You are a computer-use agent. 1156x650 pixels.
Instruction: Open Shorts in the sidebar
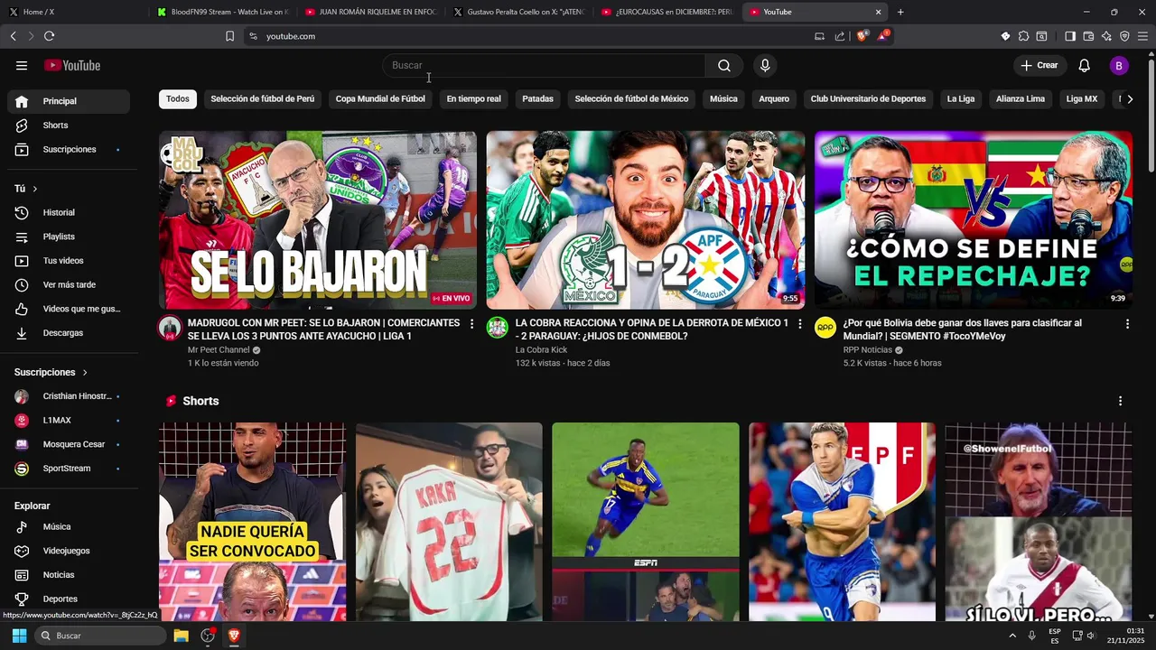68,125
